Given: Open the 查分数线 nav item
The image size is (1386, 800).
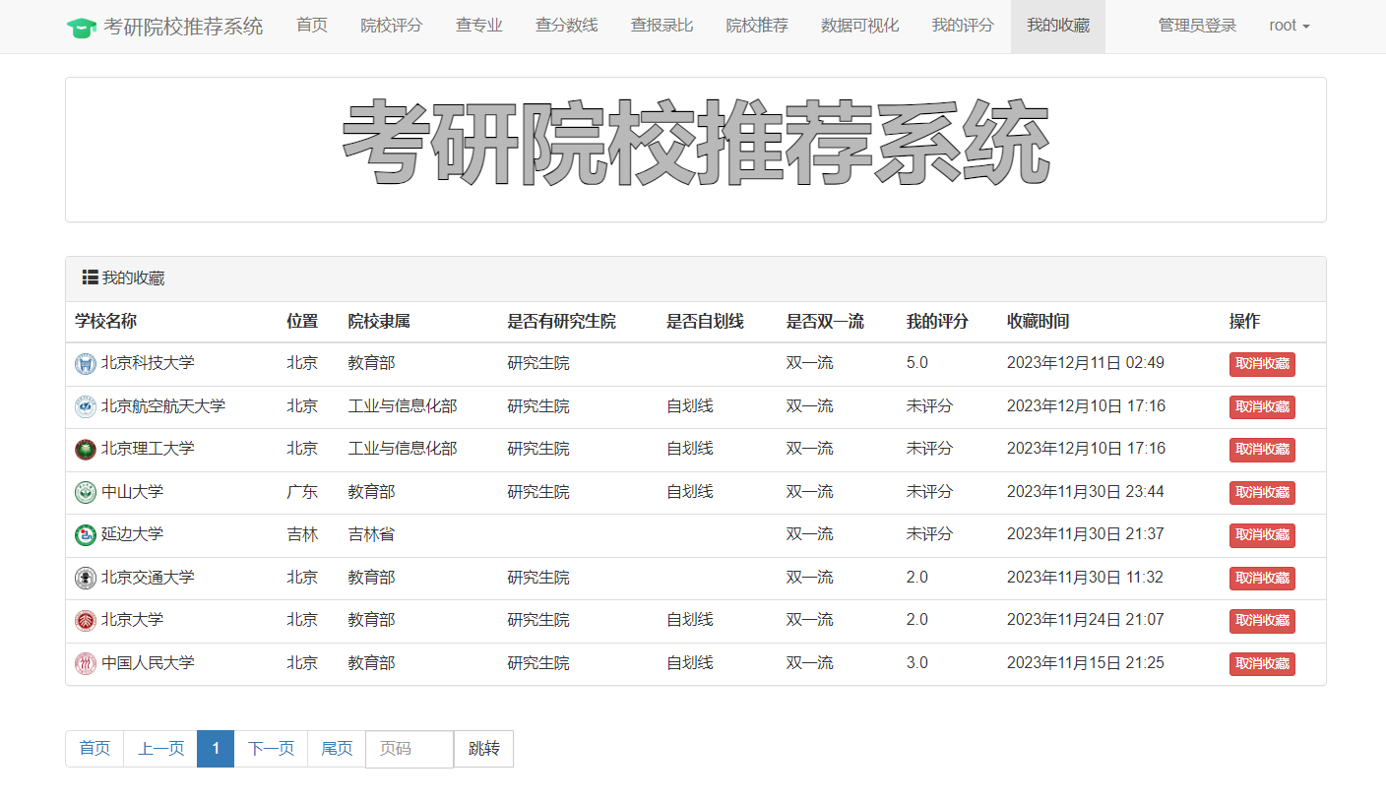Looking at the screenshot, I should (567, 26).
